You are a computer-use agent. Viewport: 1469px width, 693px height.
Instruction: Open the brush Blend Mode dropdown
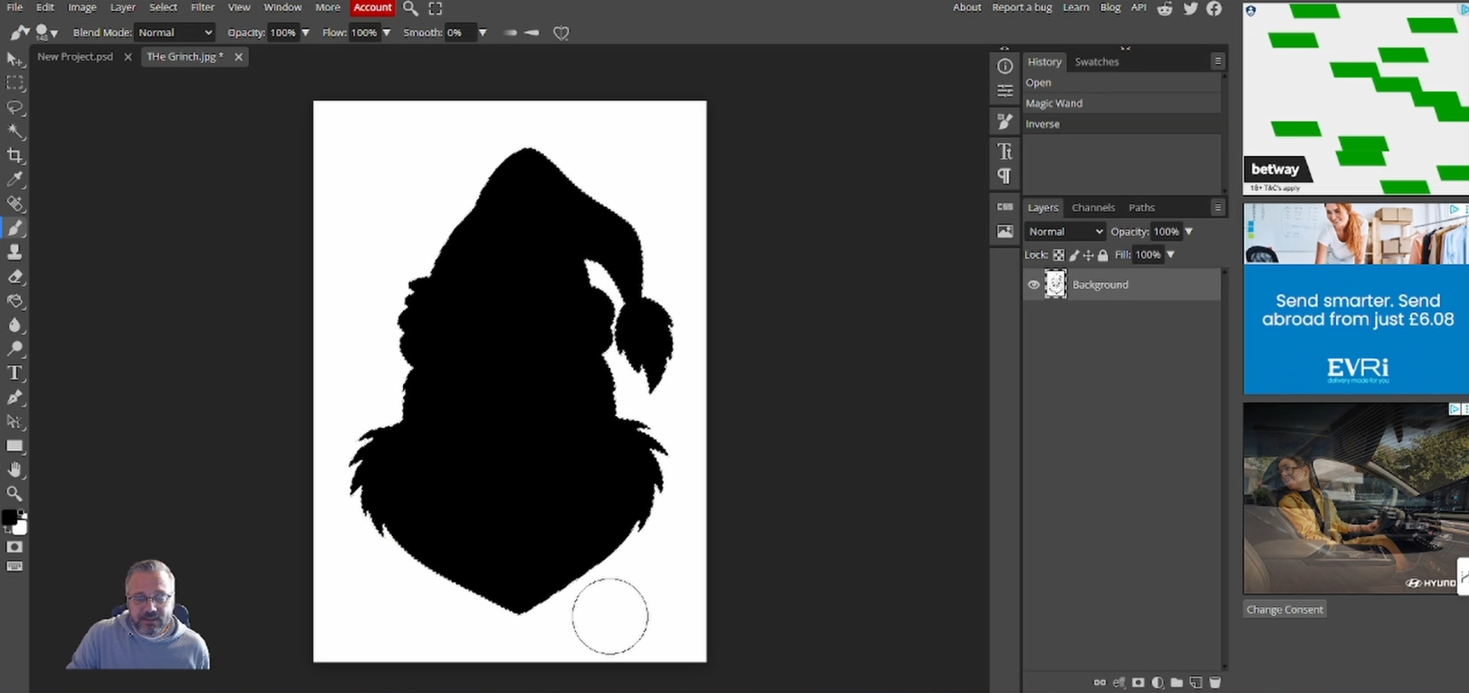[x=175, y=33]
